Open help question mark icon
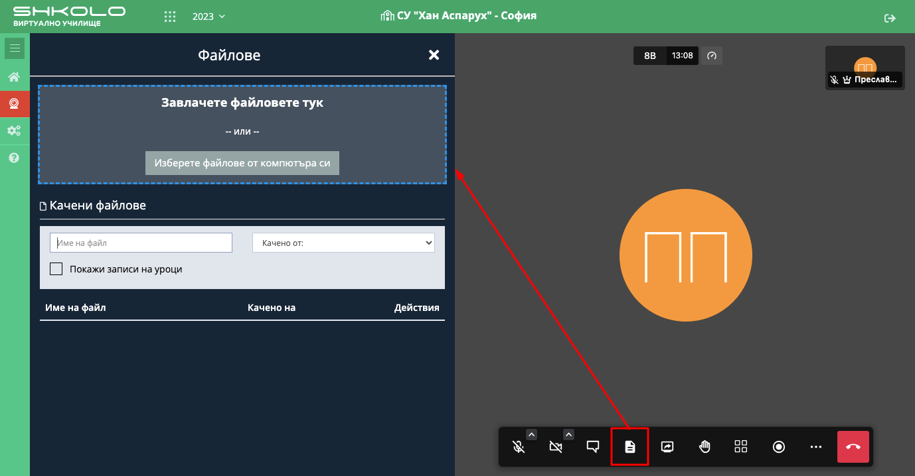 pyautogui.click(x=14, y=158)
